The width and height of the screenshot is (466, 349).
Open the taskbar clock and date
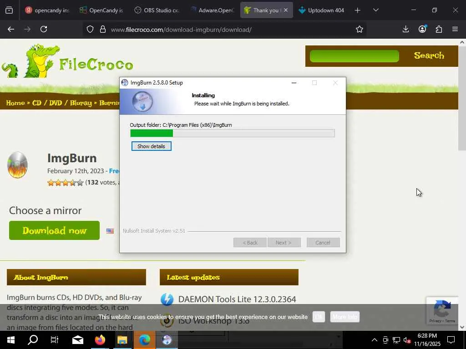pyautogui.click(x=427, y=340)
